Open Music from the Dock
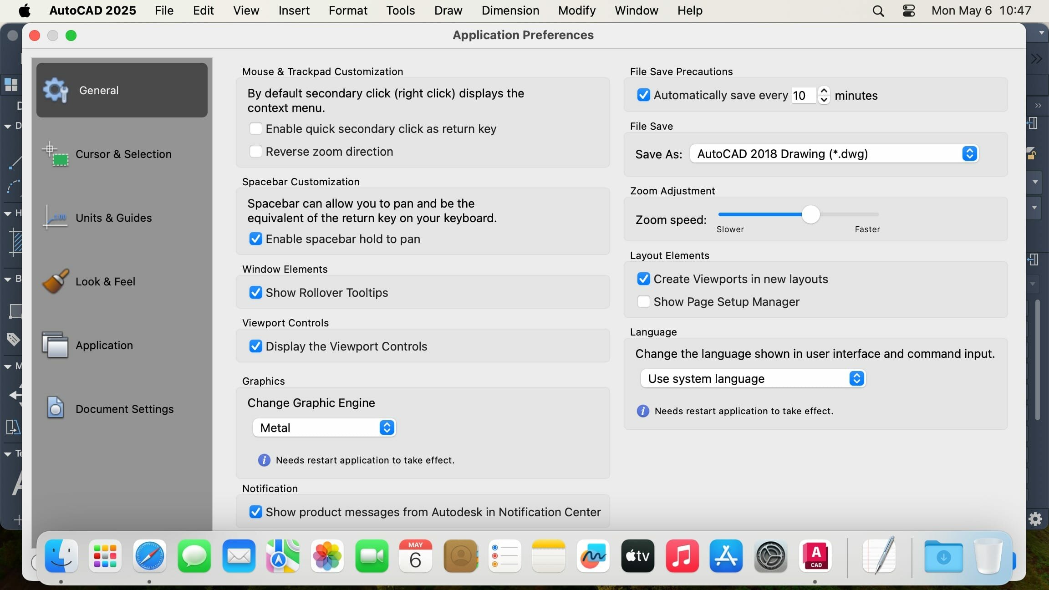 click(682, 556)
